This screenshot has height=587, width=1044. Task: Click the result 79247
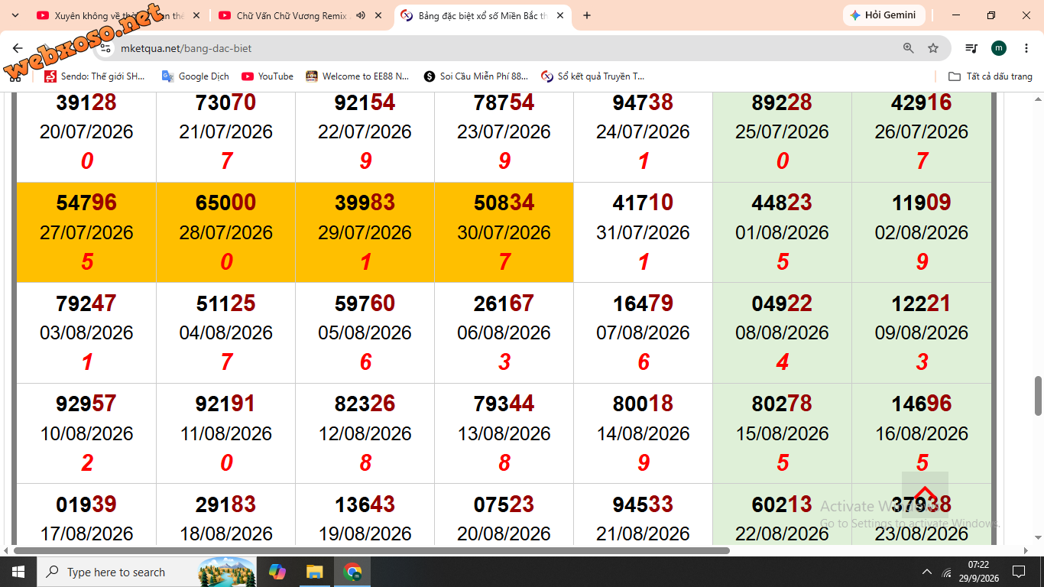tap(86, 303)
